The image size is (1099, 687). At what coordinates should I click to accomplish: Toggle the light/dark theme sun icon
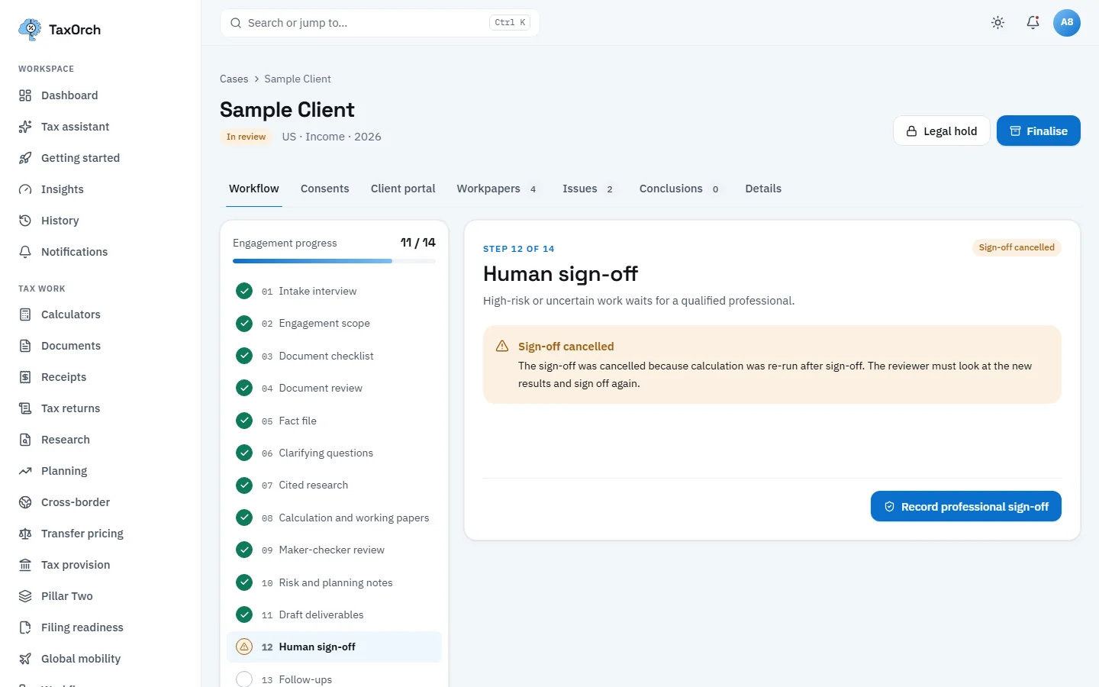pos(997,23)
